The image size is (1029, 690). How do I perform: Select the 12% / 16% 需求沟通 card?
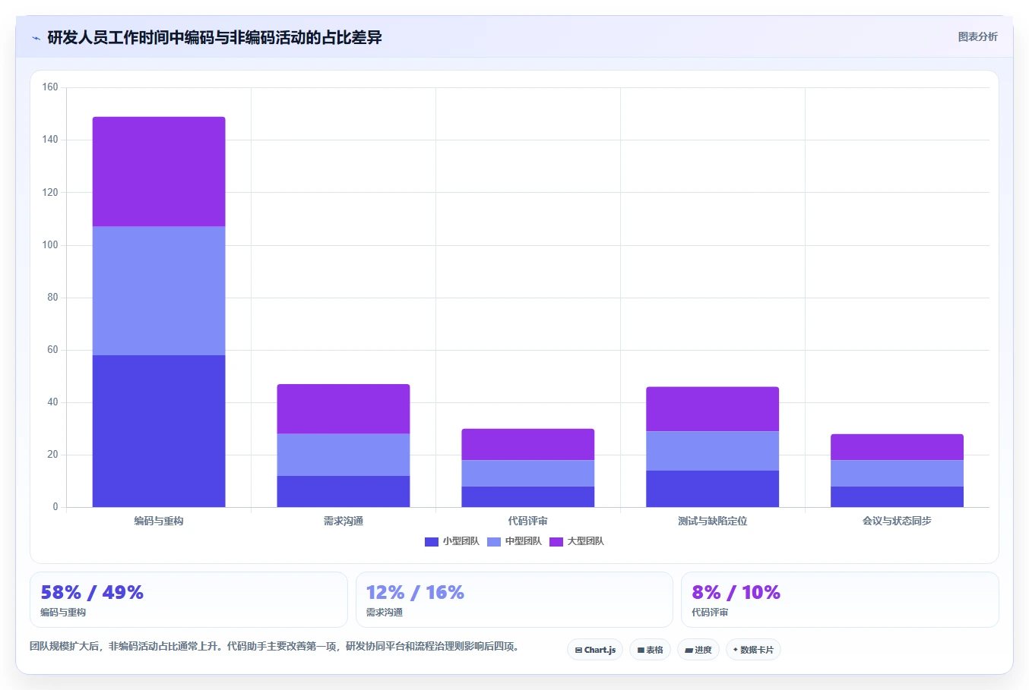(514, 600)
